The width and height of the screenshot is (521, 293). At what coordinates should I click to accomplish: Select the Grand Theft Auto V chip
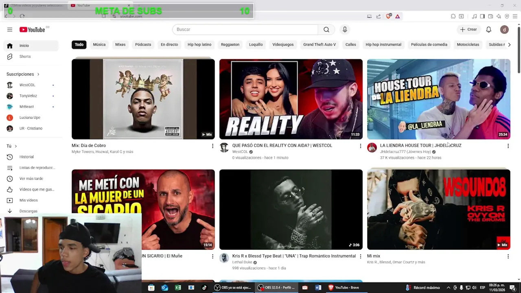pyautogui.click(x=320, y=44)
